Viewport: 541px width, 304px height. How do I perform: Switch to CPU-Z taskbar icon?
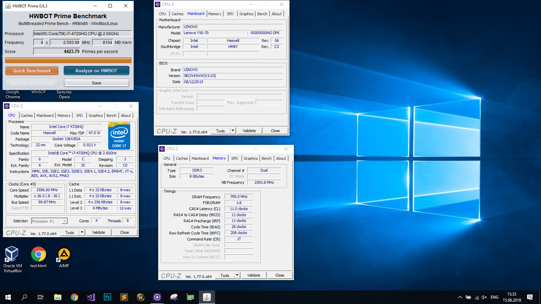[157, 297]
